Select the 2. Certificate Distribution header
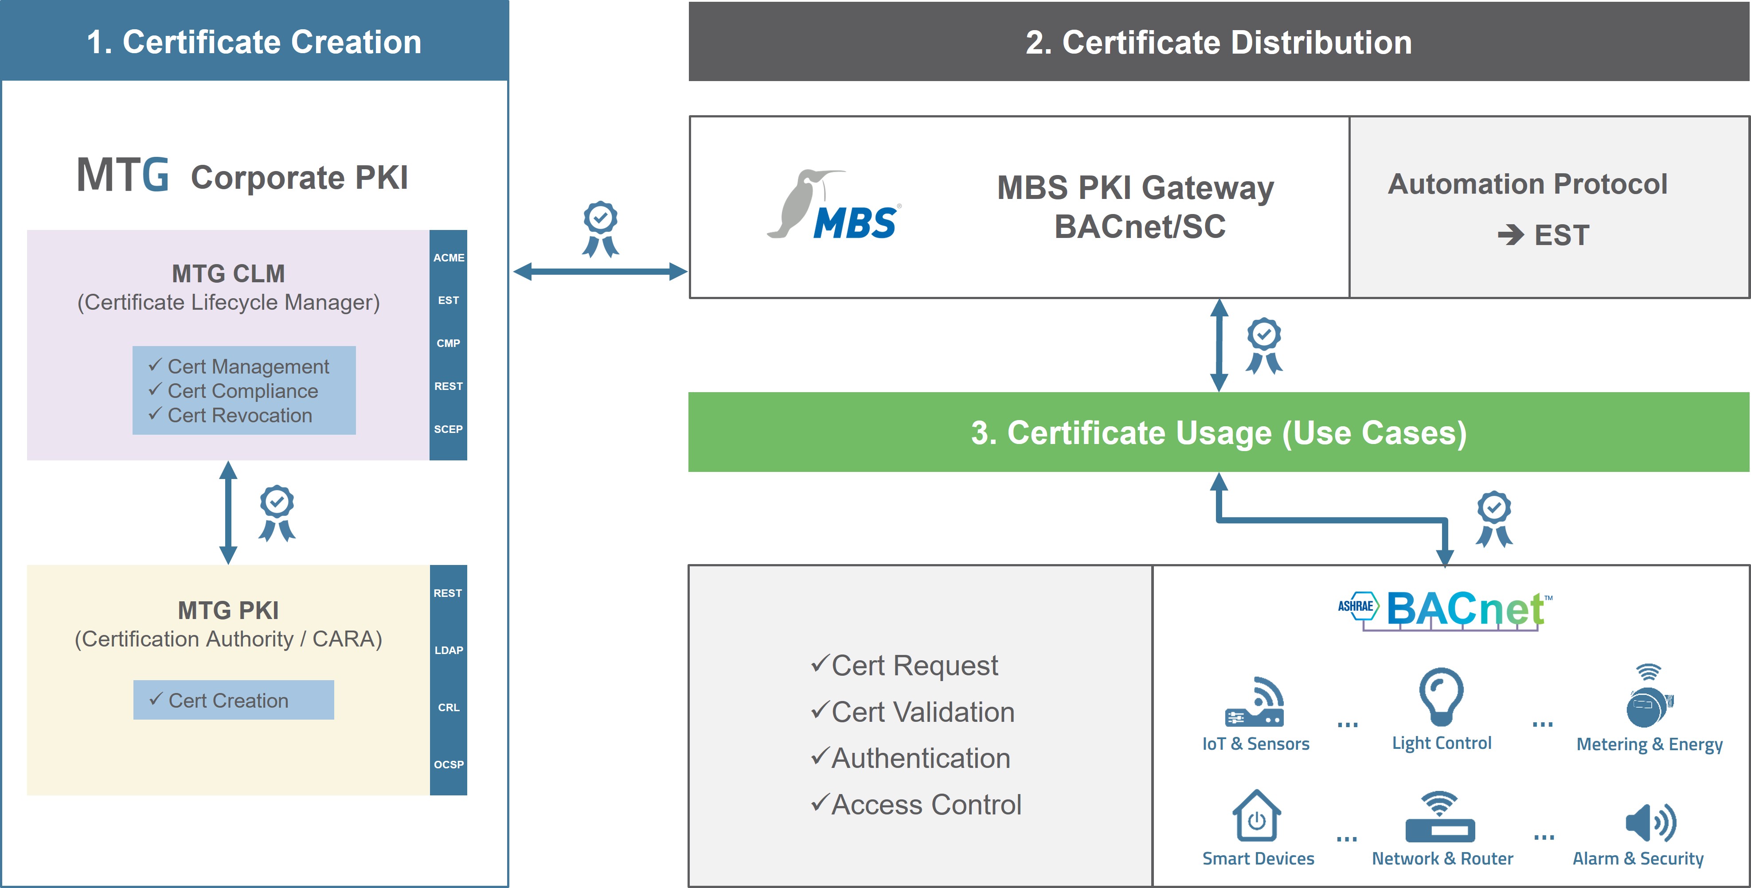 1219,42
